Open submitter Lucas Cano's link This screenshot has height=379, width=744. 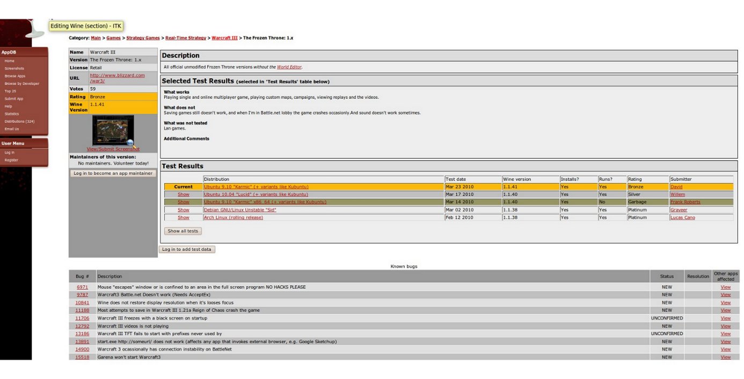(x=682, y=217)
